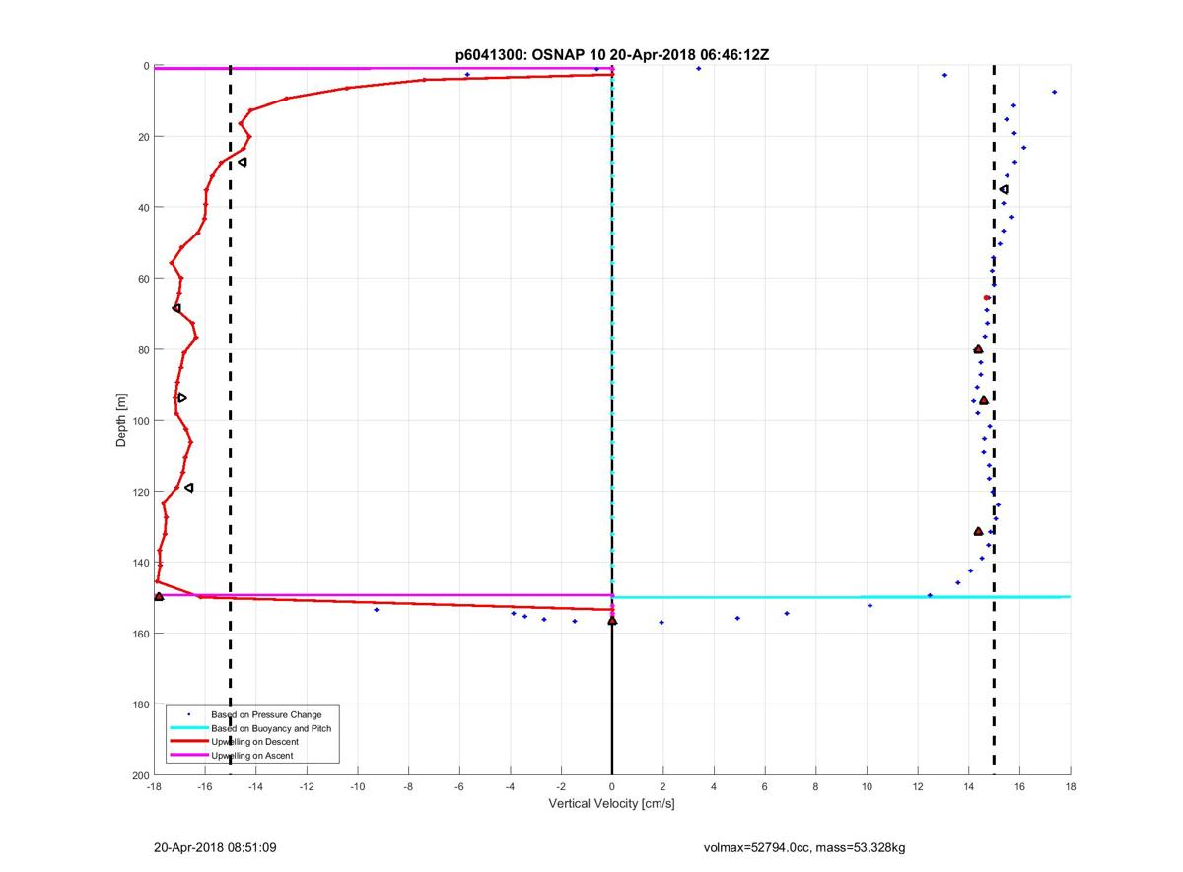
Task: Click the red line sample in legend
Action: (188, 742)
